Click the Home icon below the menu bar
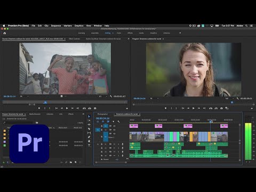256x192 pixels. (x=5, y=33)
